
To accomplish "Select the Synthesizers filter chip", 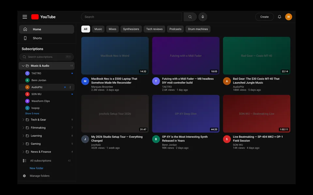I will (131, 29).
